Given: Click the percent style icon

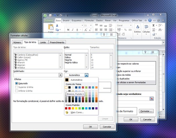Looking at the screenshot, I should click(x=125, y=30).
